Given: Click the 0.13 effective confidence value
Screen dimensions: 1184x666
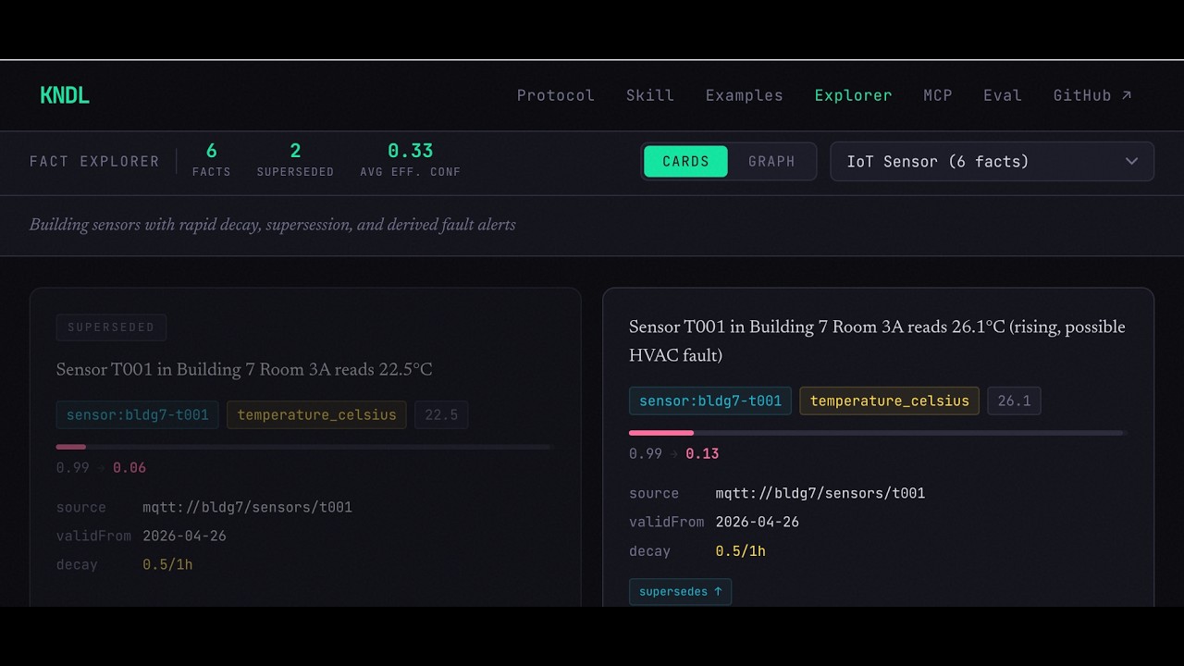Looking at the screenshot, I should tap(702, 454).
